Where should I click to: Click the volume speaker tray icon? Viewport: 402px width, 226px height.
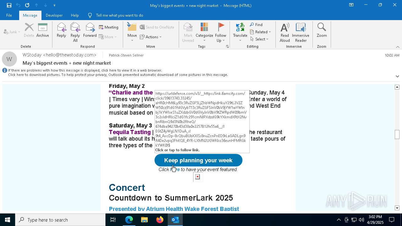click(x=361, y=220)
